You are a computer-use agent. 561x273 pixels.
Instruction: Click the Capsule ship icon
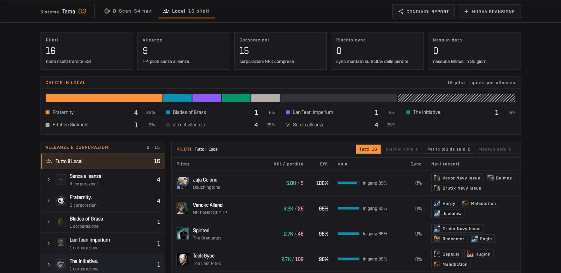[437, 254]
